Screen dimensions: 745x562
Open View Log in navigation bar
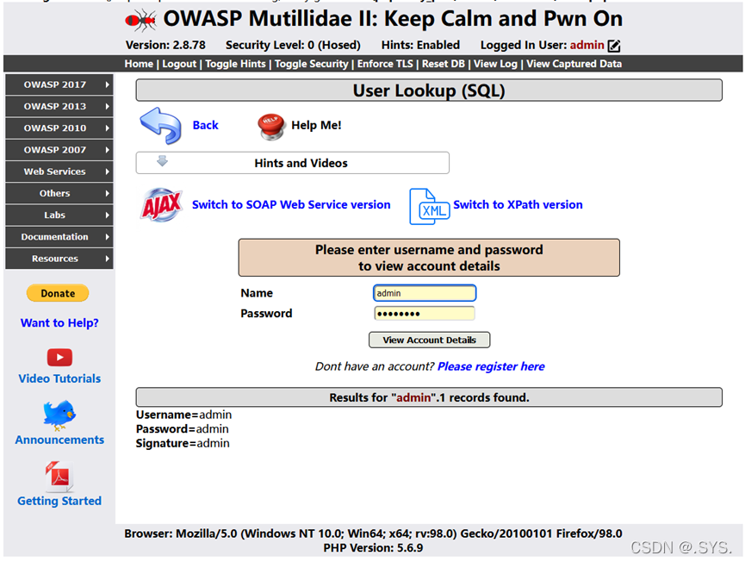pyautogui.click(x=495, y=64)
